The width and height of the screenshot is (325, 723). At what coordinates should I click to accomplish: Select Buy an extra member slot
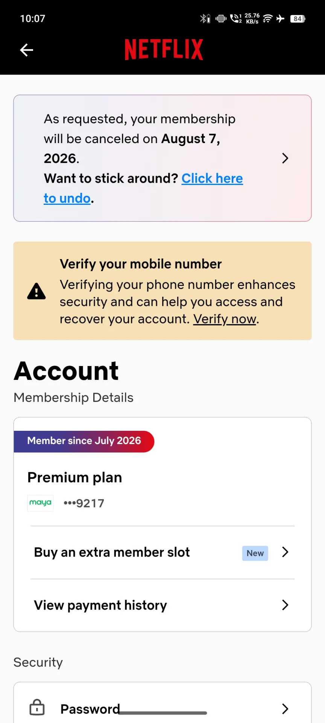pyautogui.click(x=162, y=552)
